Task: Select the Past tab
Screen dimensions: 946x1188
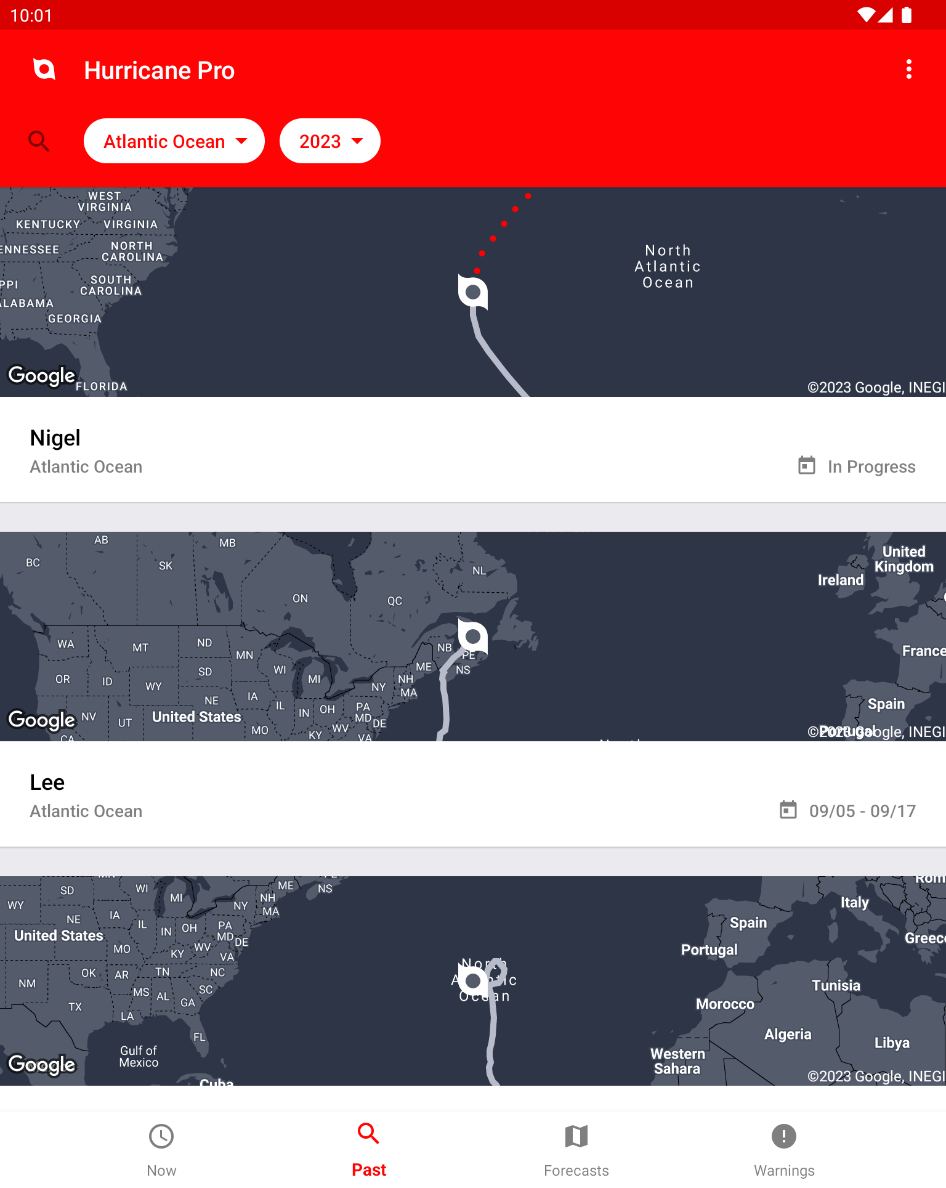Action: point(369,1150)
